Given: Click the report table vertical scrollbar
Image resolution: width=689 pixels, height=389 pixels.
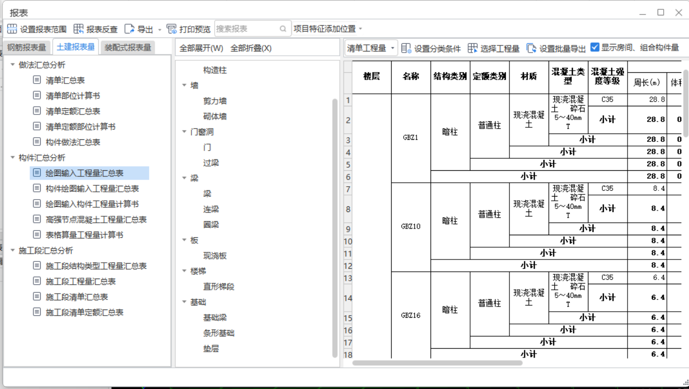Looking at the screenshot, I should pyautogui.click(x=685, y=103).
